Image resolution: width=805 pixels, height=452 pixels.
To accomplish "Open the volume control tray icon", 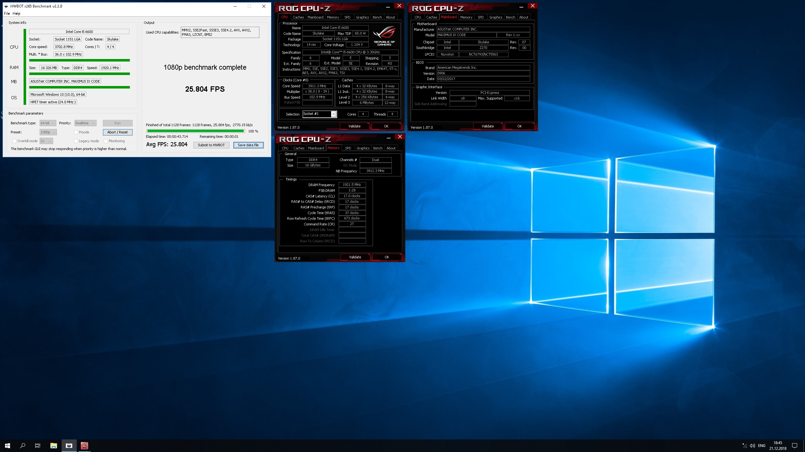I will (752, 446).
